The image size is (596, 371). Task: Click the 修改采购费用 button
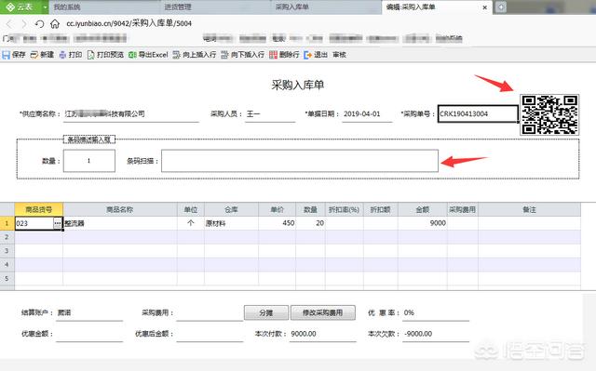coord(323,312)
